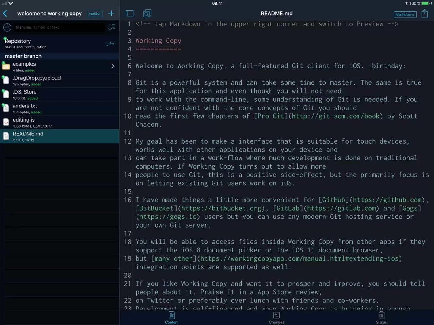Select the .DS_Store file
Screen dimensions: 434x325
[59, 94]
